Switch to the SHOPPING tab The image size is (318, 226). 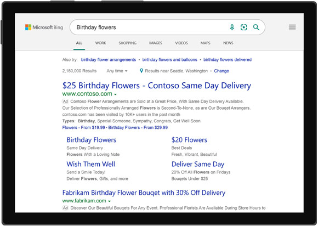[x=128, y=43]
